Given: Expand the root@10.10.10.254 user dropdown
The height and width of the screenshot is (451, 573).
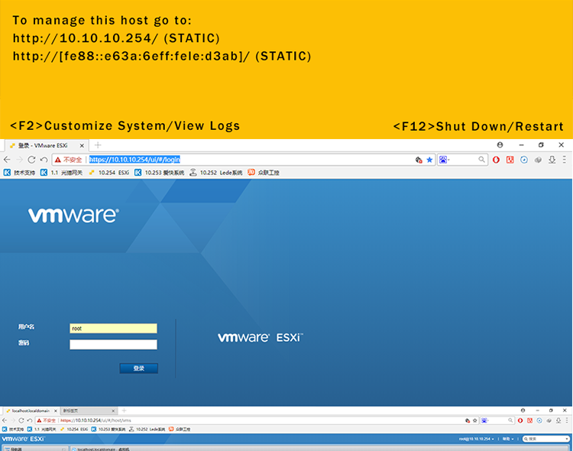Looking at the screenshot, I should pyautogui.click(x=477, y=439).
